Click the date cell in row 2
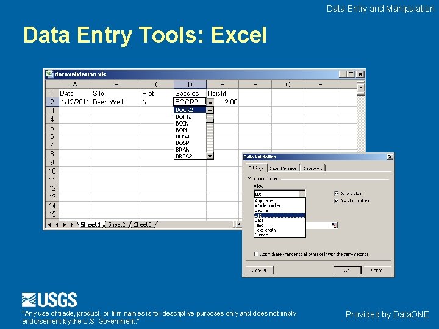 coord(75,102)
